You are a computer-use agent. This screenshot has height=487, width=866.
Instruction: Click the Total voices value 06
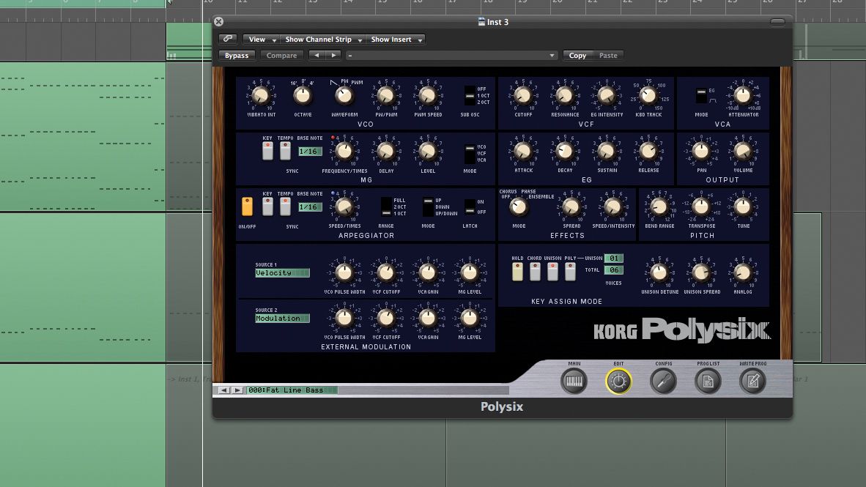tap(614, 270)
